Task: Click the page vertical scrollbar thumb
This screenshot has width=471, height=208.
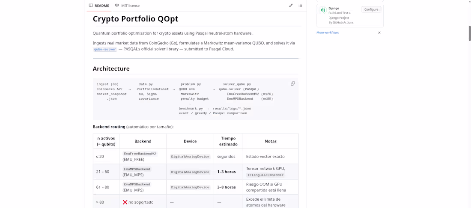Action: coord(469,33)
